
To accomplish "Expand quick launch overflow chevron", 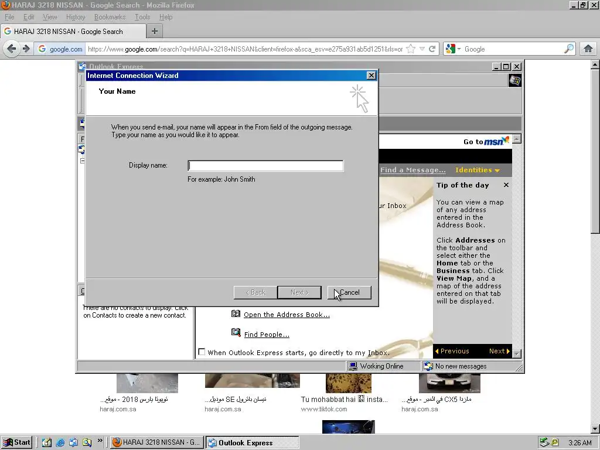I will [x=100, y=441].
